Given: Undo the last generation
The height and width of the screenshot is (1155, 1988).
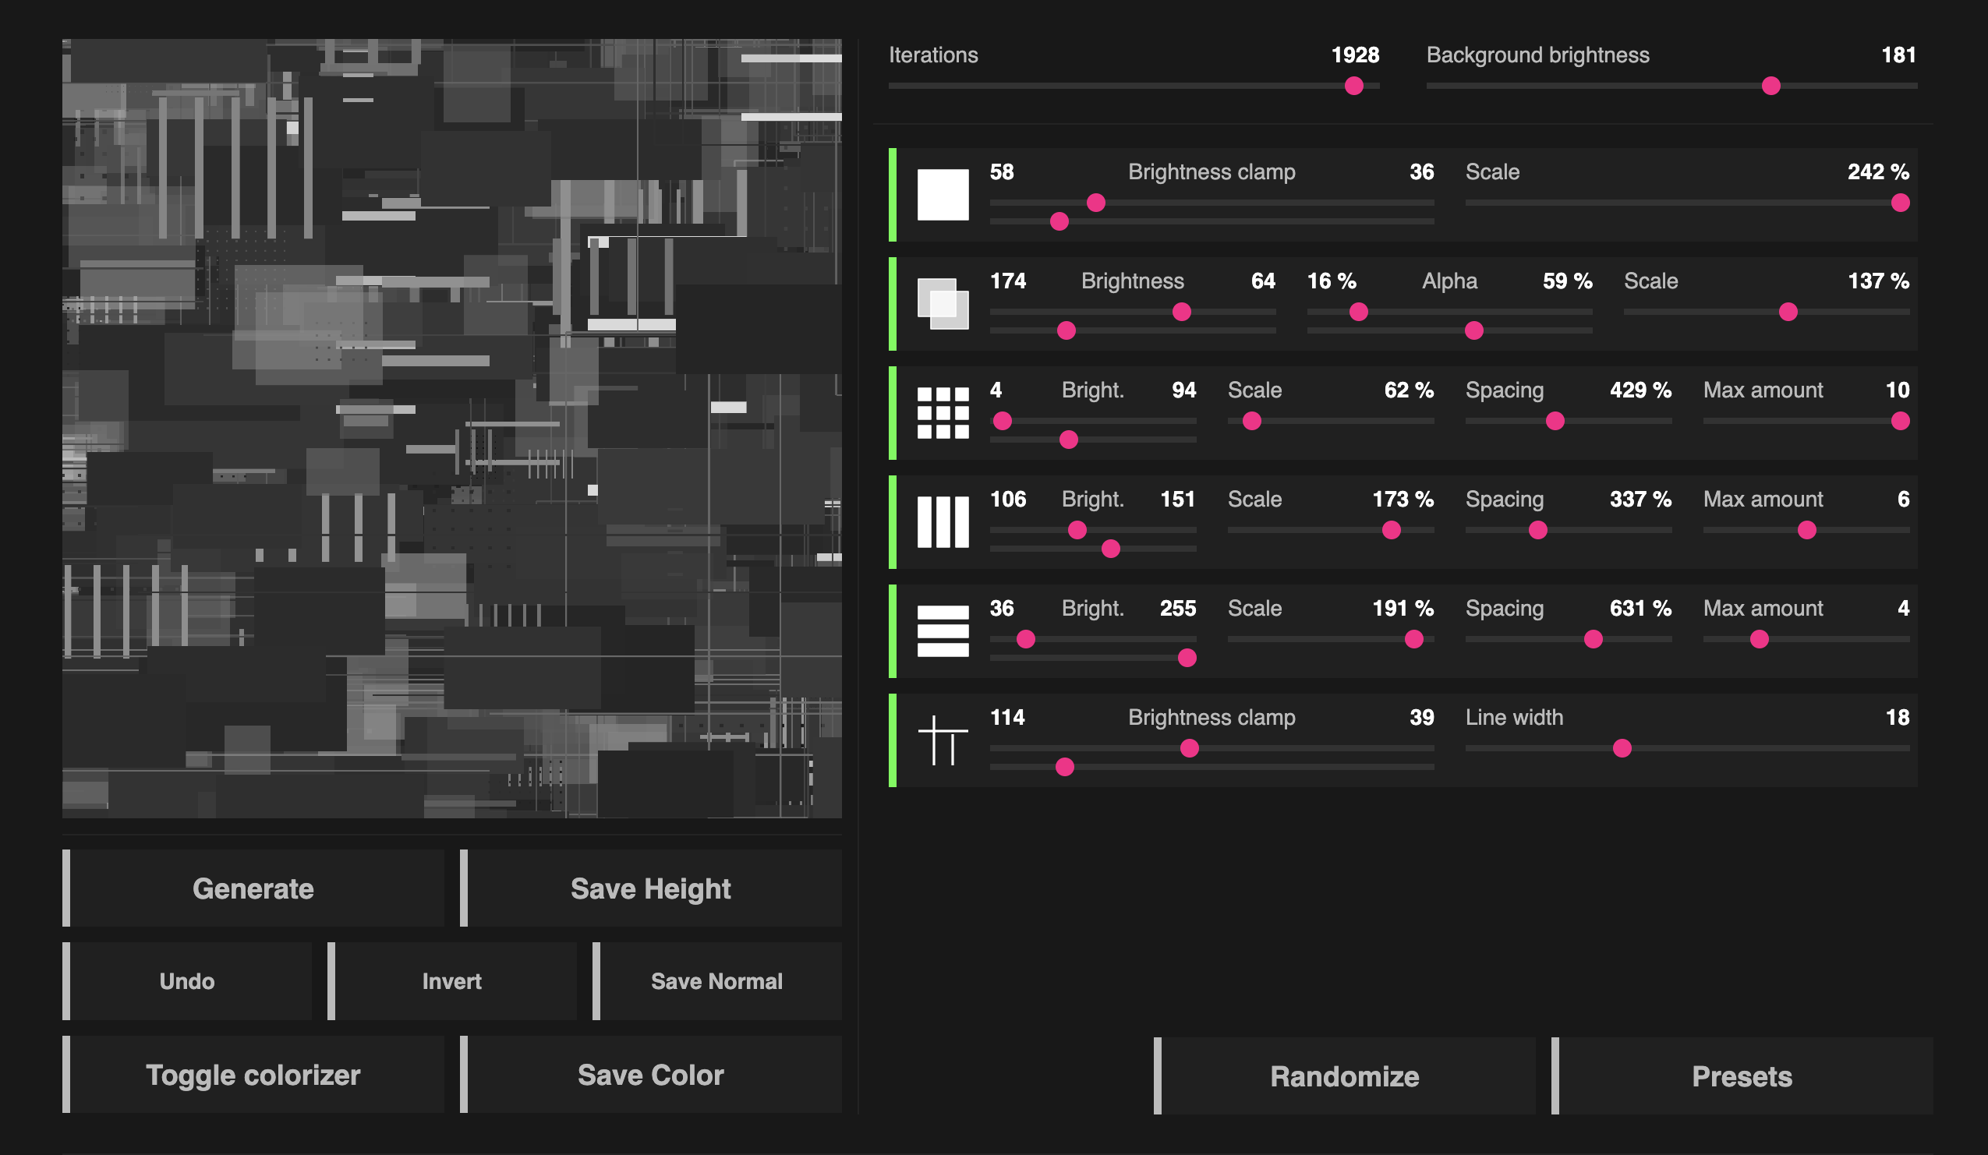Looking at the screenshot, I should click(187, 980).
